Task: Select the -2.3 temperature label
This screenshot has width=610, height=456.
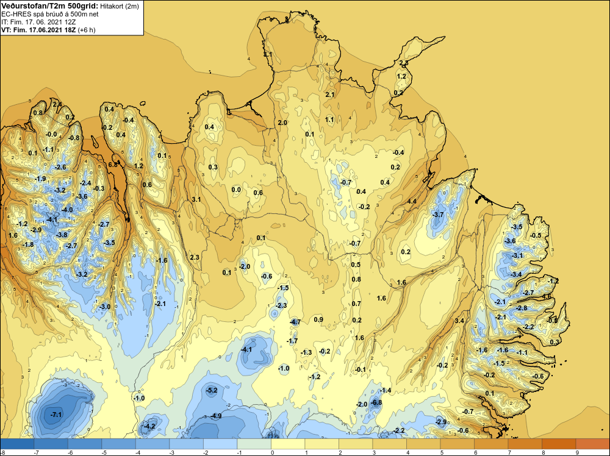Action: coord(281,305)
